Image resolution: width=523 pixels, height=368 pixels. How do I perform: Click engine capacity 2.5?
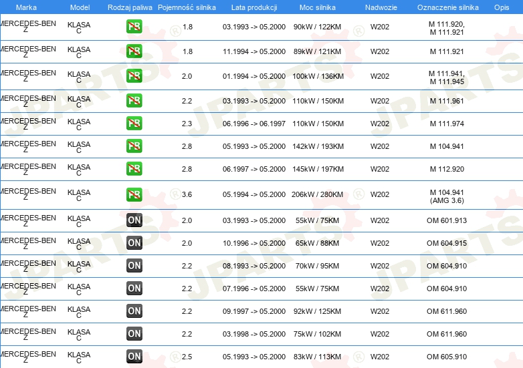(187, 357)
